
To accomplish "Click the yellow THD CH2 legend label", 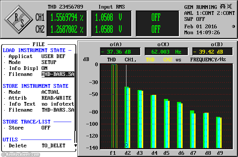I will tap(159, 60).
